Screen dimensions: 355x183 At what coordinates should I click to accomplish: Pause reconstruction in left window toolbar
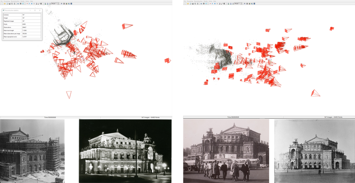[x=34, y=4]
